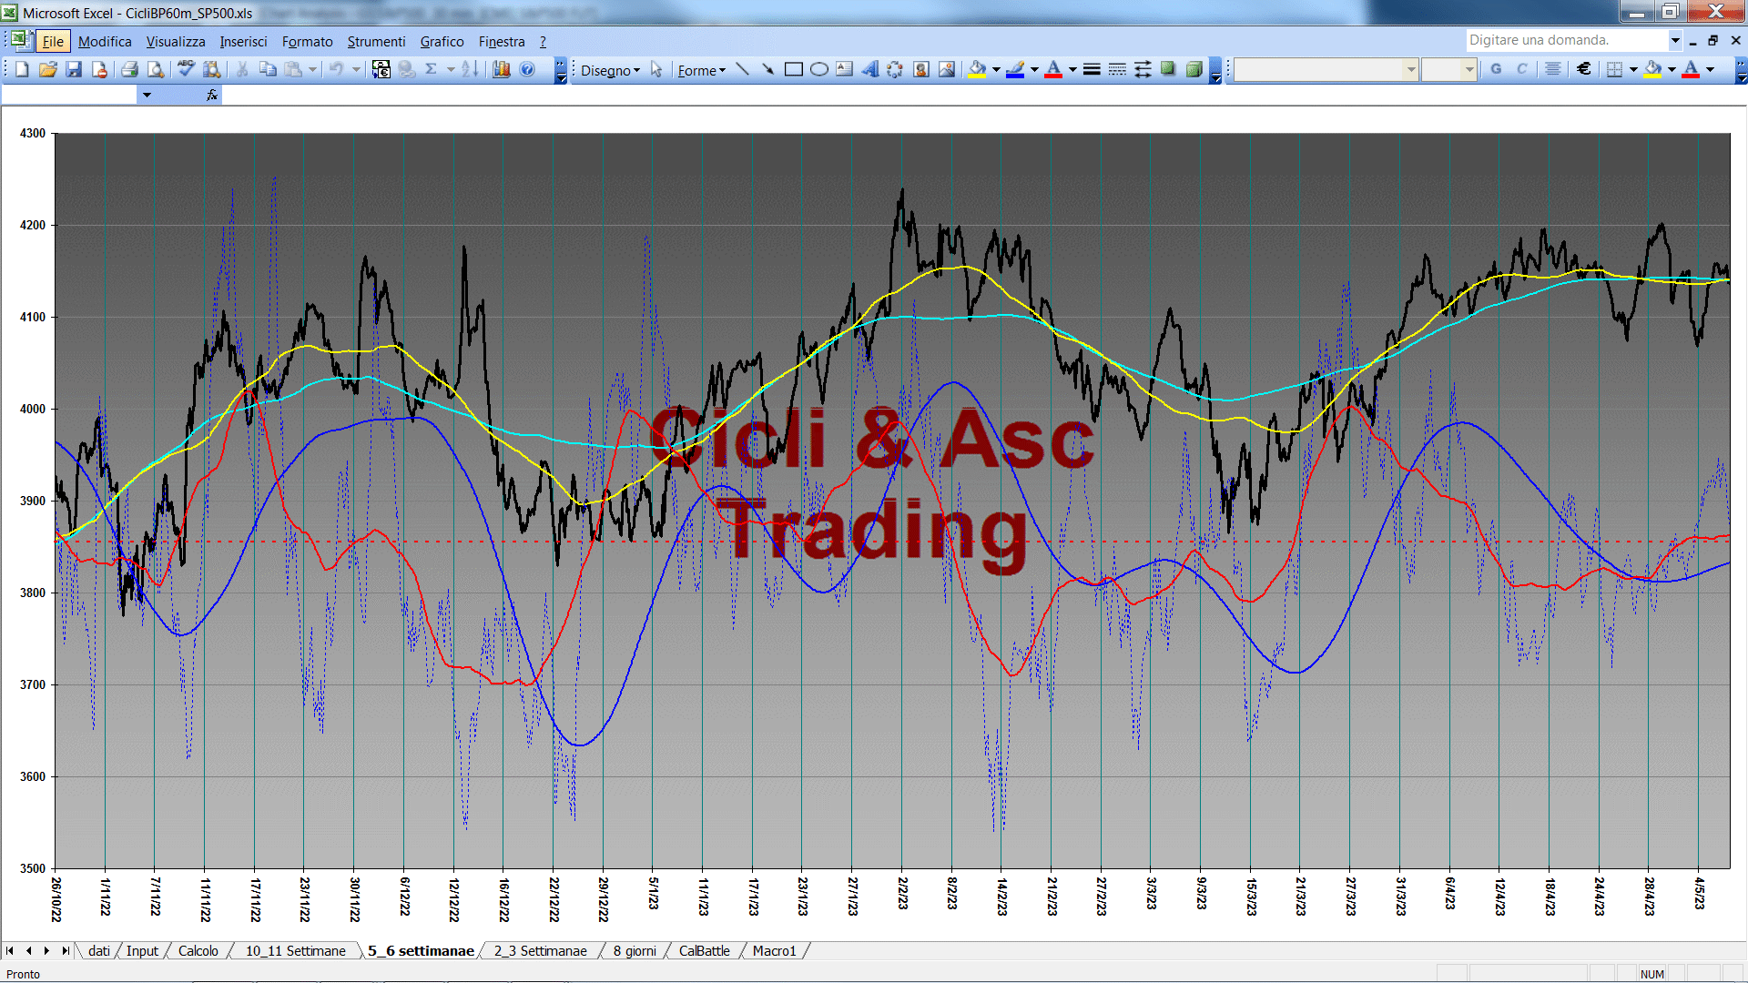
Task: Click the Open folder icon
Action: click(48, 69)
